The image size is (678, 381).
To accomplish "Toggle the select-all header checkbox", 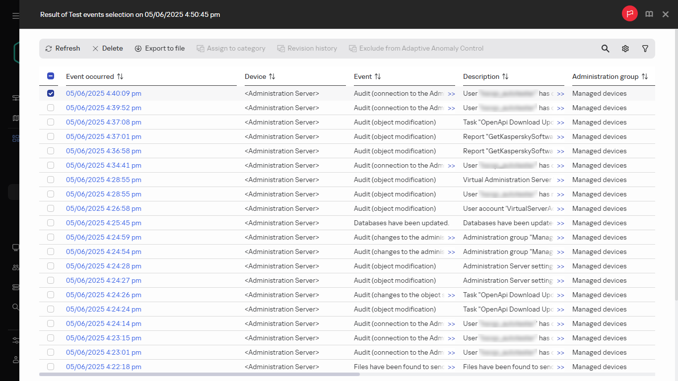I will pyautogui.click(x=51, y=76).
